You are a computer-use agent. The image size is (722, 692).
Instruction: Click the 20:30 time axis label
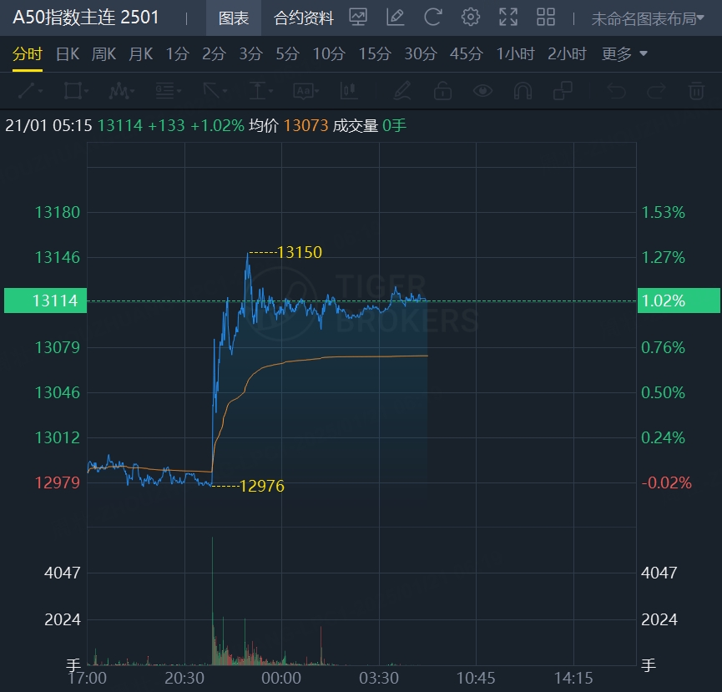coord(184,678)
